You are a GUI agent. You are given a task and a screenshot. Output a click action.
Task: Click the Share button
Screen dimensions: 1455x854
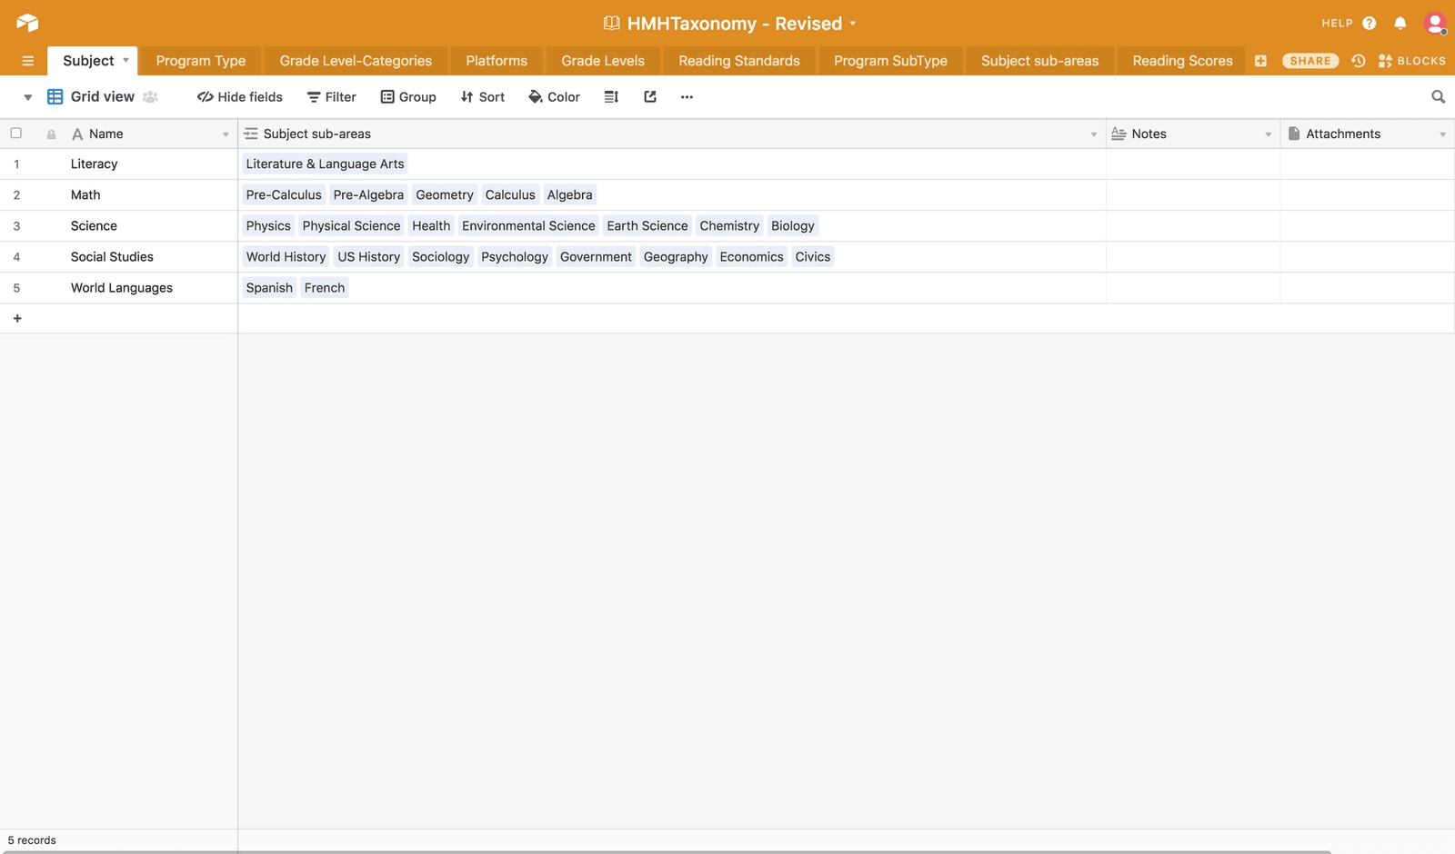1310,61
